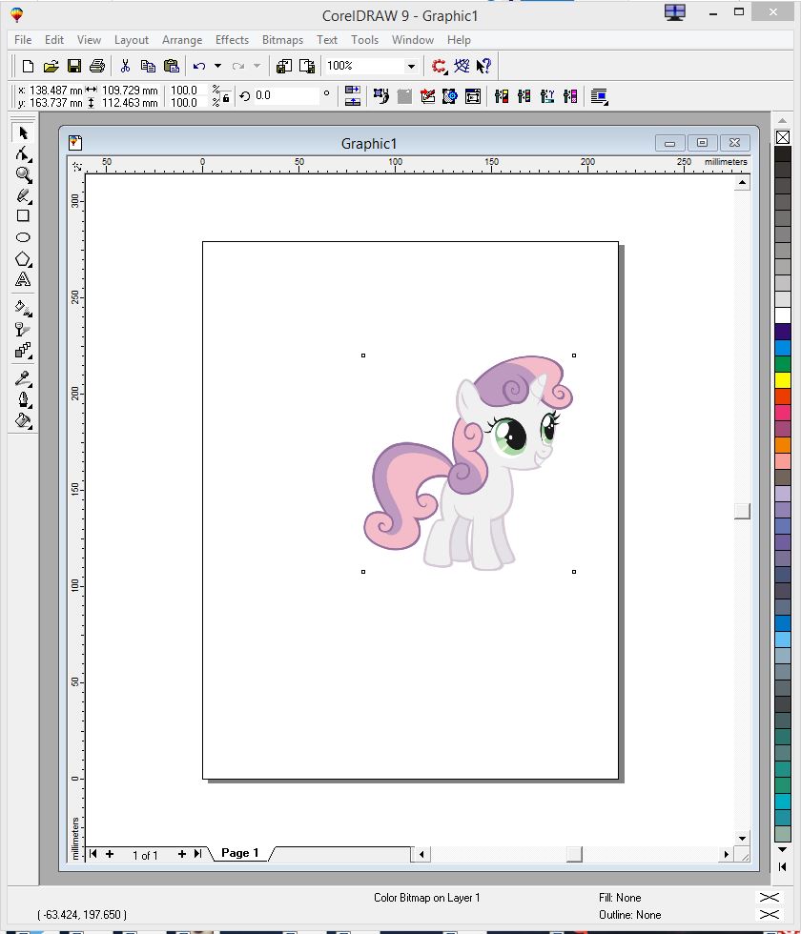Open the Undo history dropdown arrow
This screenshot has width=801, height=934.
(x=216, y=66)
